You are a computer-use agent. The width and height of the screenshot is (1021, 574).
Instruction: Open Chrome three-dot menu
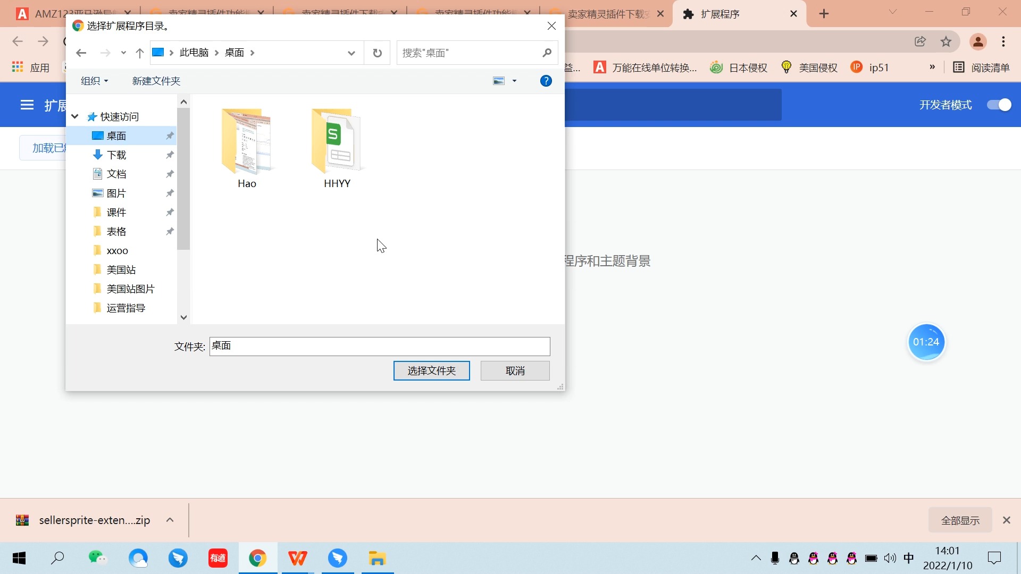(x=1003, y=41)
